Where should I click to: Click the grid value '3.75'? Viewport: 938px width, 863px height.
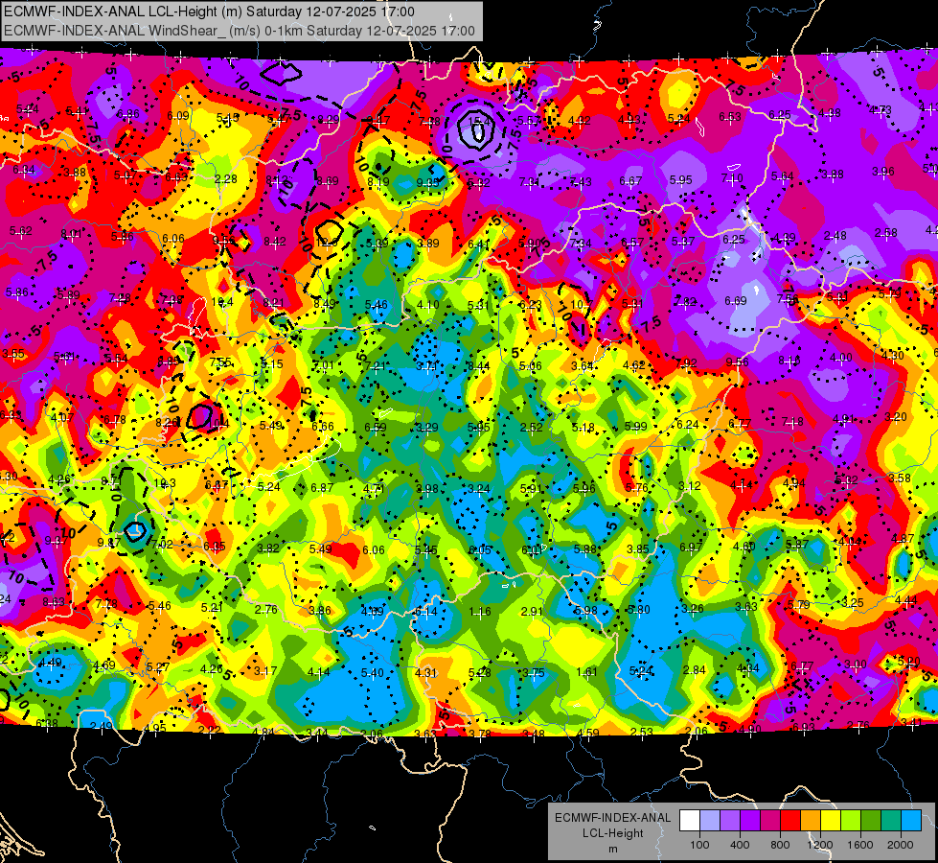(533, 672)
